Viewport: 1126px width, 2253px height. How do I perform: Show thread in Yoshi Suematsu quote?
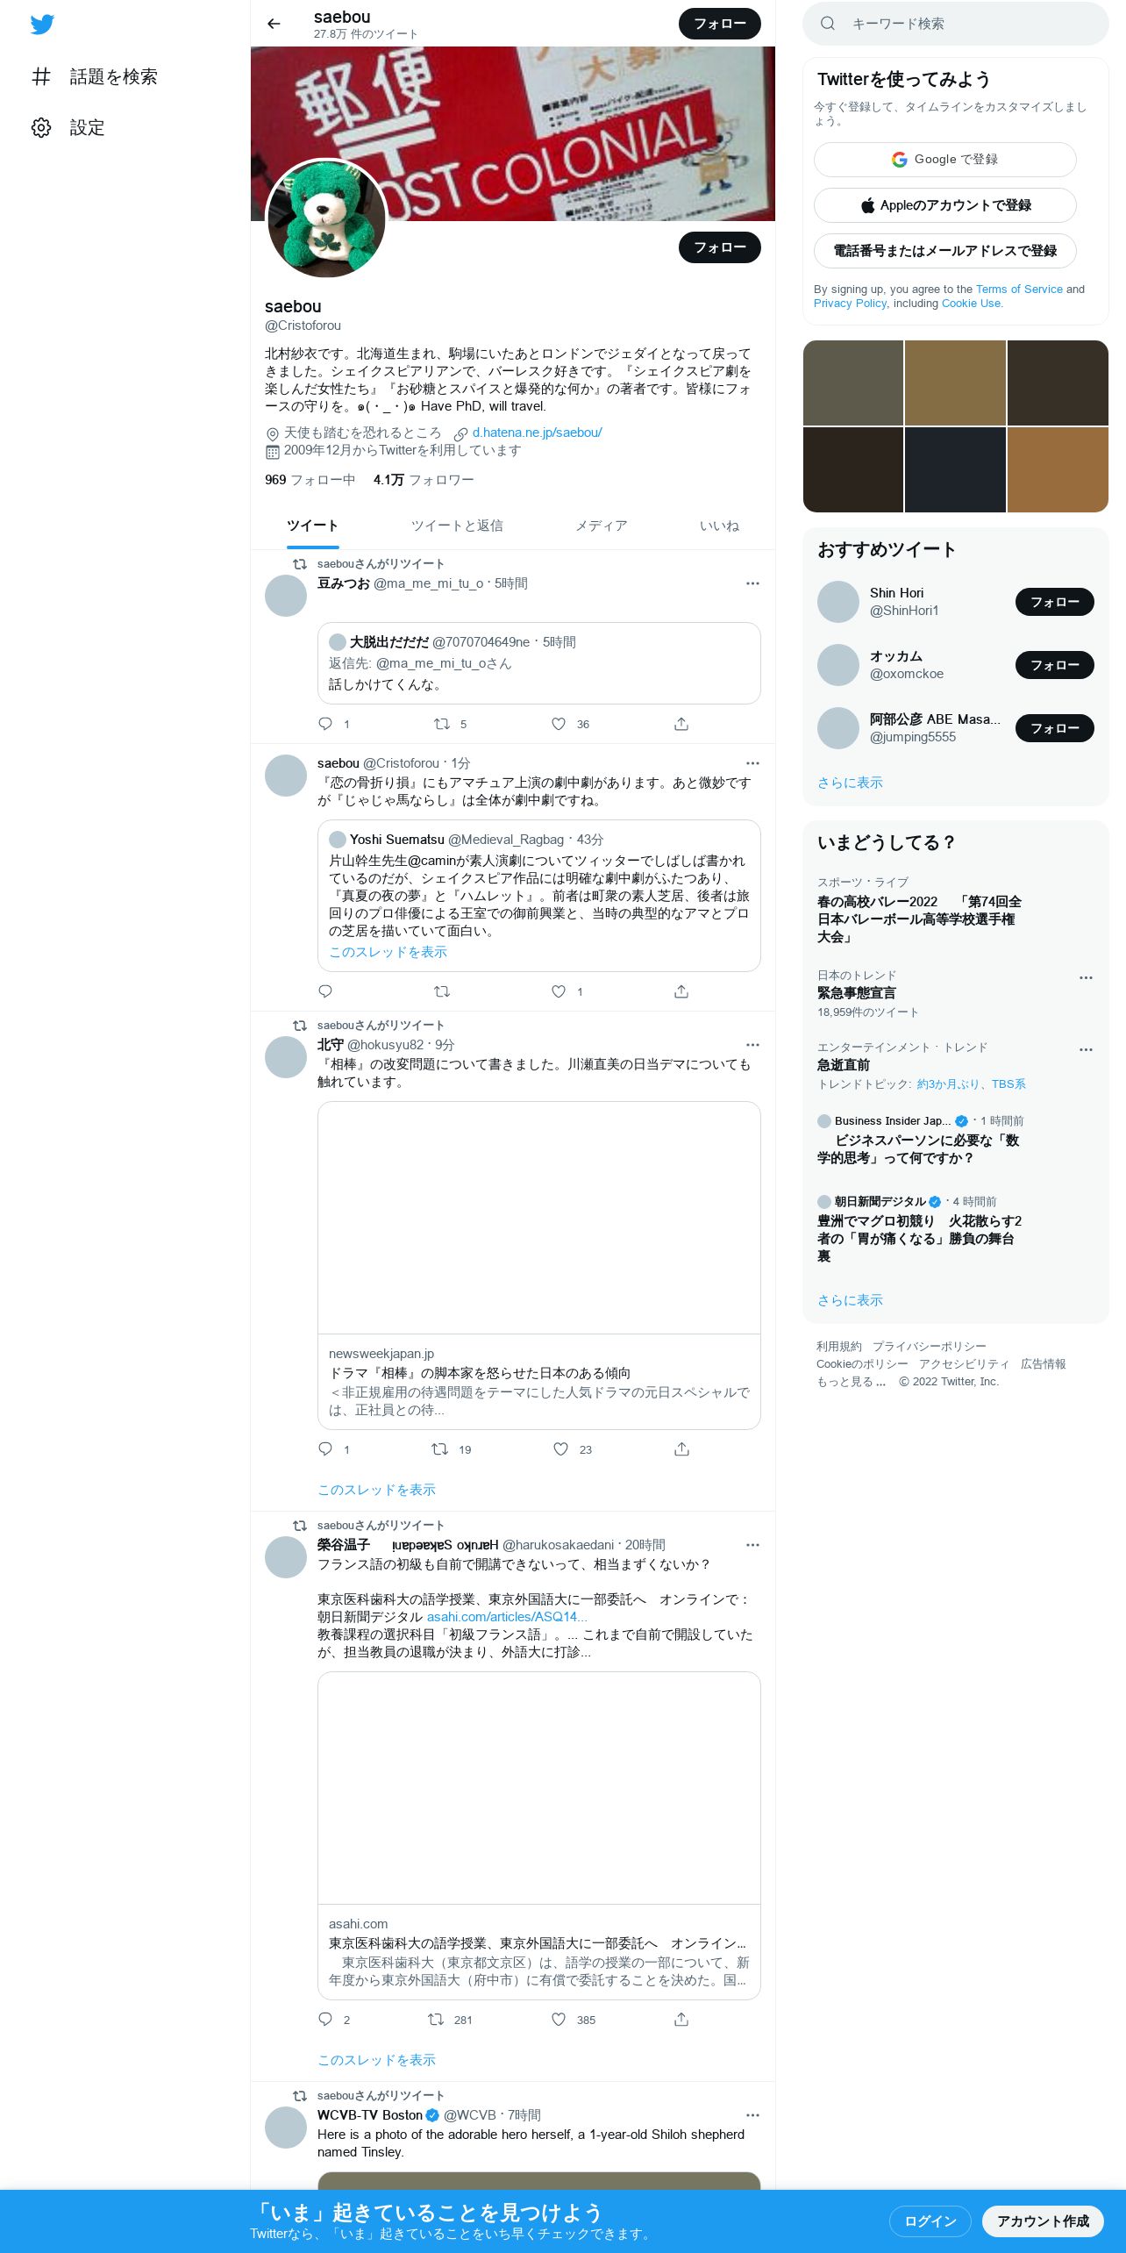388,952
